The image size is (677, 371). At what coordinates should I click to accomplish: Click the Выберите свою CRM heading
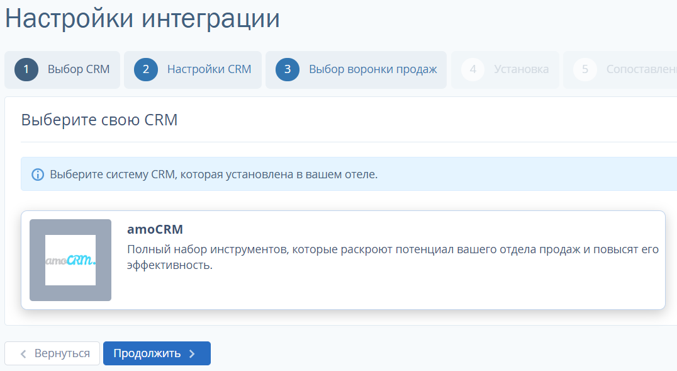click(99, 120)
